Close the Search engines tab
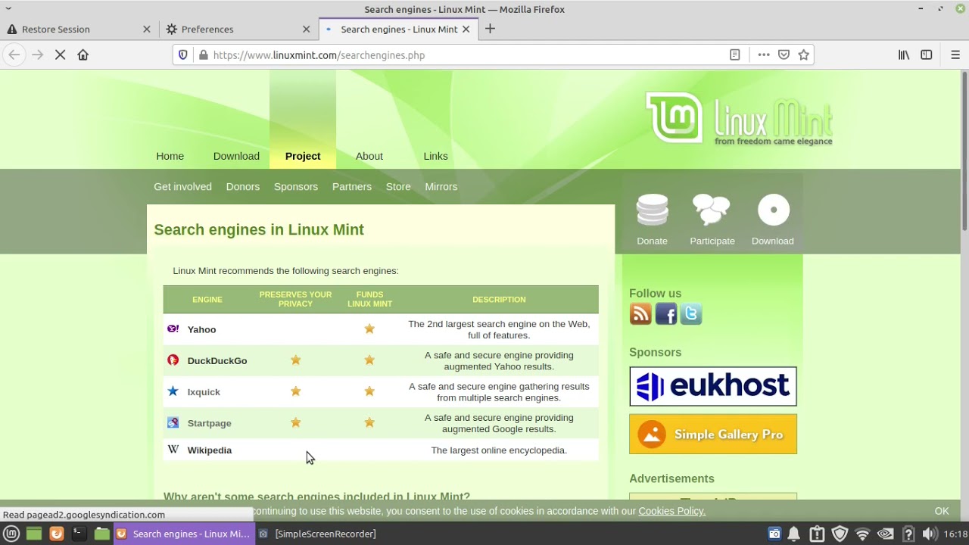Screen dimensions: 969x545 coord(466,29)
